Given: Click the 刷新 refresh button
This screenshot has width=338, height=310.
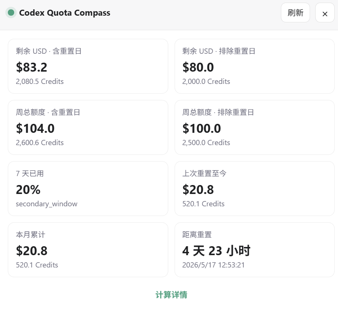Looking at the screenshot, I should tap(295, 13).
